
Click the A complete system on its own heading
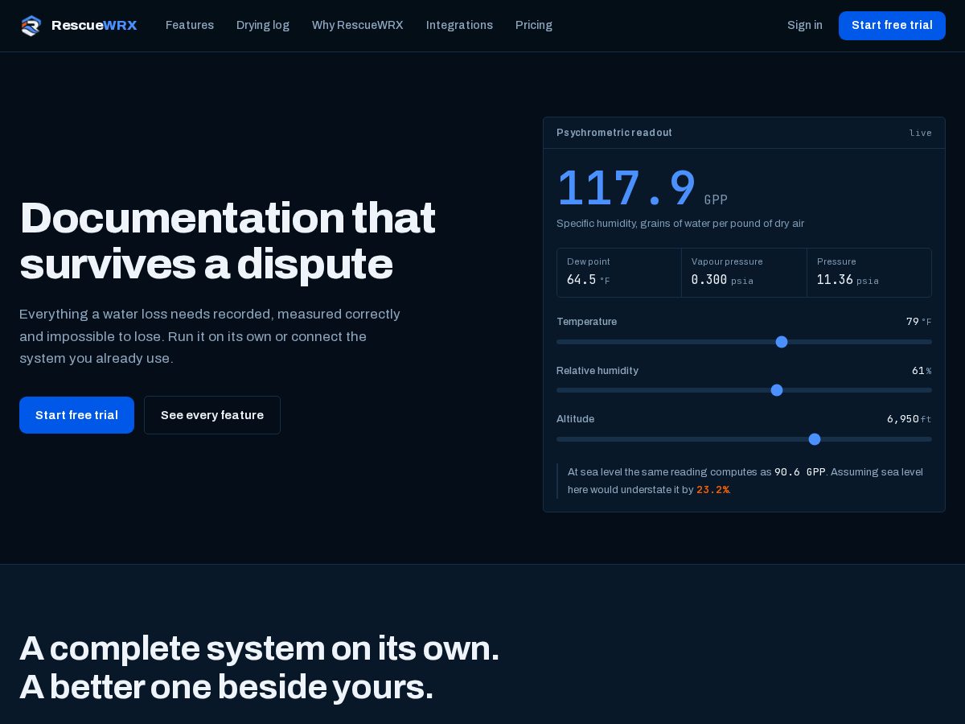[x=259, y=668]
